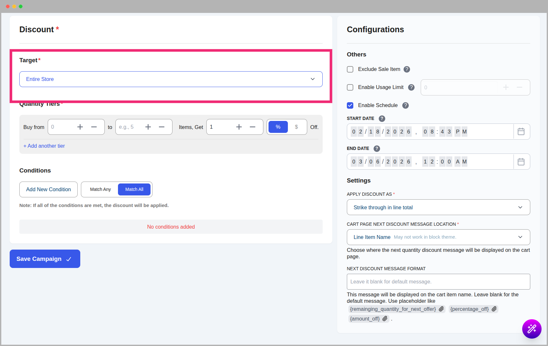Enable the Usage Limit checkbox
The width and height of the screenshot is (548, 346).
[350, 87]
